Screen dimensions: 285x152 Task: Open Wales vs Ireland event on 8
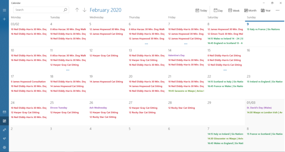pyautogui.click(x=225, y=38)
